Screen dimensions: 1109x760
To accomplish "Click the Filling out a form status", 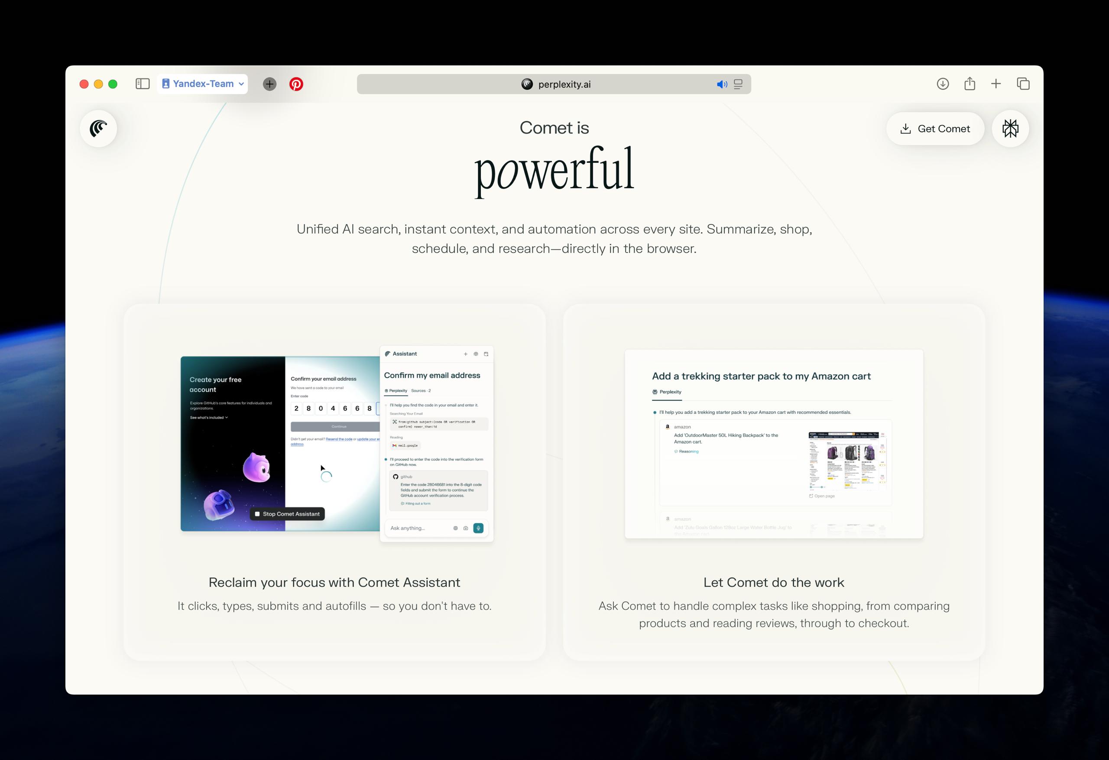I will click(415, 503).
